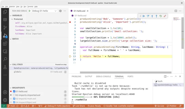185x109 pixels.
Task: Restart the debug session
Action: 161,16
